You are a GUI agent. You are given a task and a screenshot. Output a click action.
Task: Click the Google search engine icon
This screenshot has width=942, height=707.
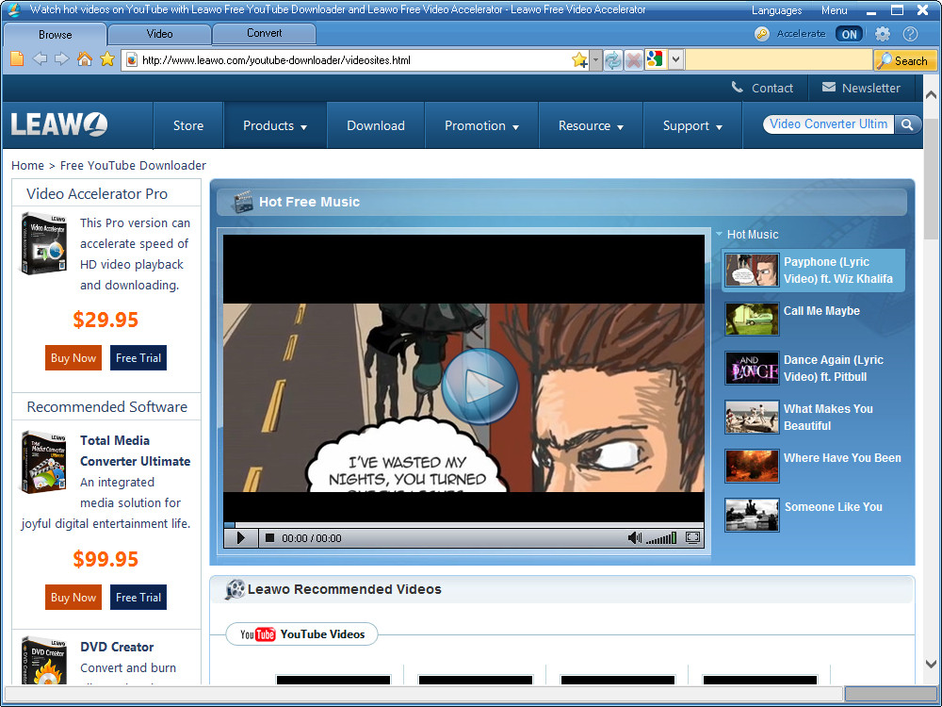pos(655,59)
